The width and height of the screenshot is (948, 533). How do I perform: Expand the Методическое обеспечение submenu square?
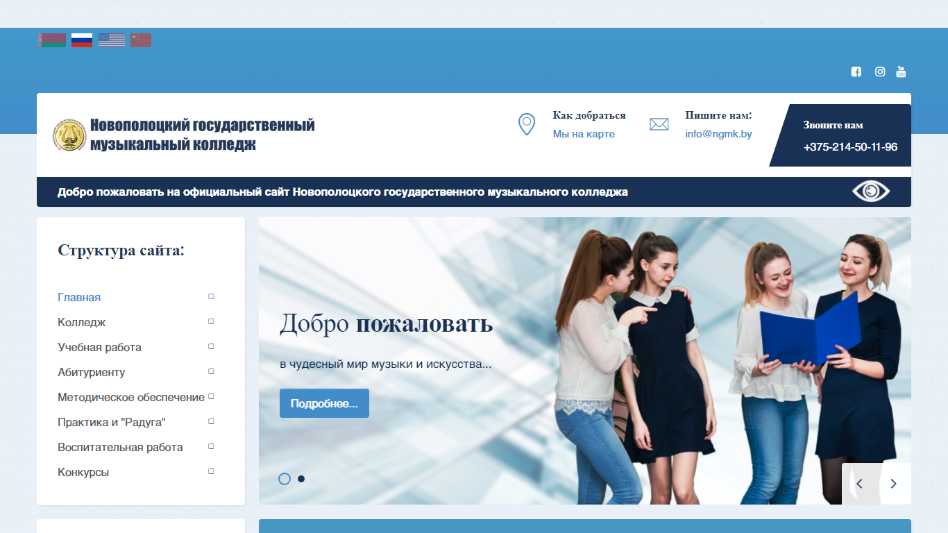tap(212, 396)
